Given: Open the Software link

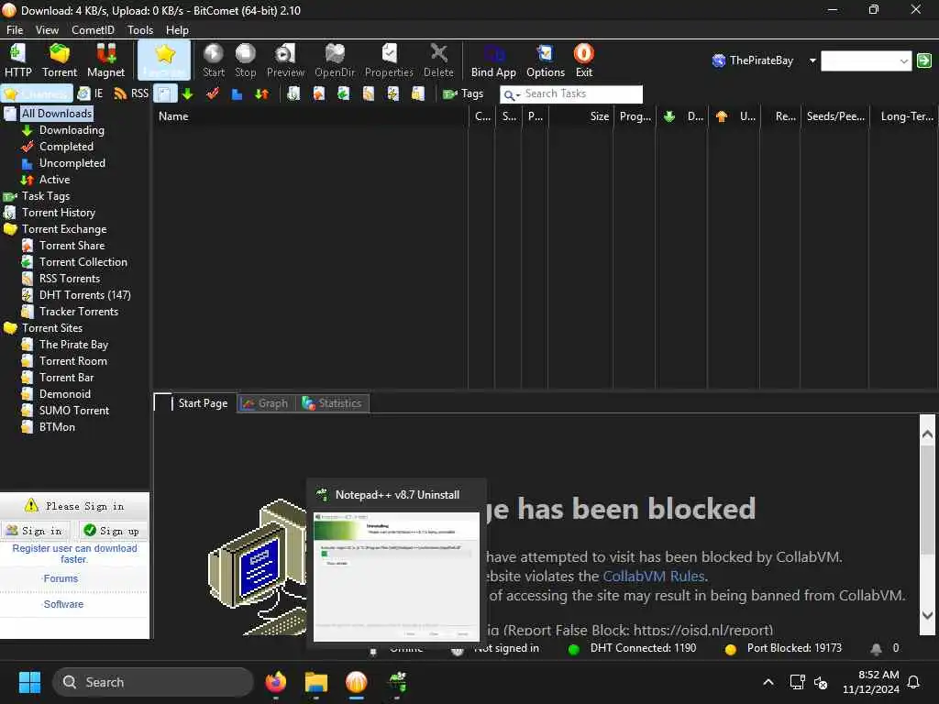Looking at the screenshot, I should tap(63, 605).
